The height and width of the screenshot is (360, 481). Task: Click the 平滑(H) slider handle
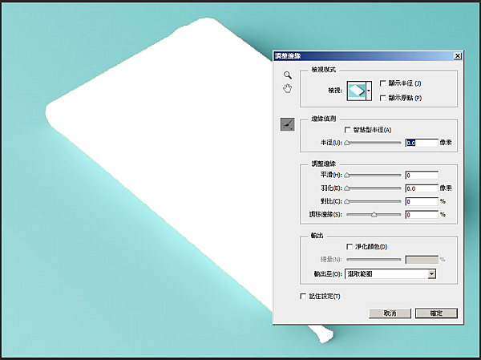[347, 176]
